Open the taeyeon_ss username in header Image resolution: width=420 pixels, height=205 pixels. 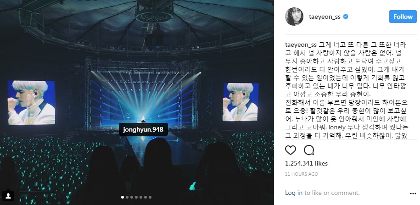click(x=325, y=17)
